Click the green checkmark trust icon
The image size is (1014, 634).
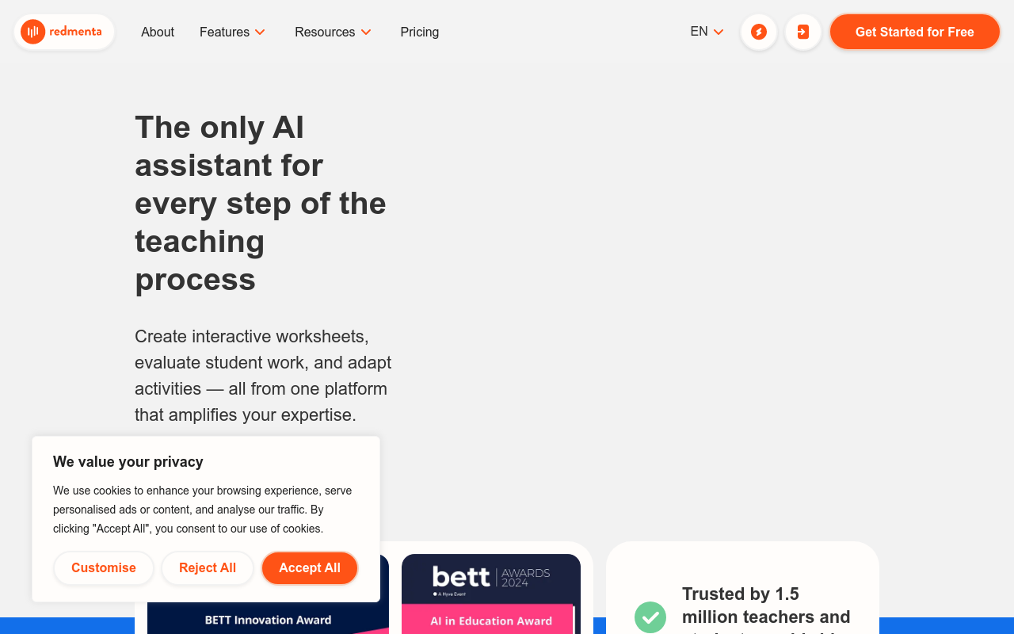(650, 617)
